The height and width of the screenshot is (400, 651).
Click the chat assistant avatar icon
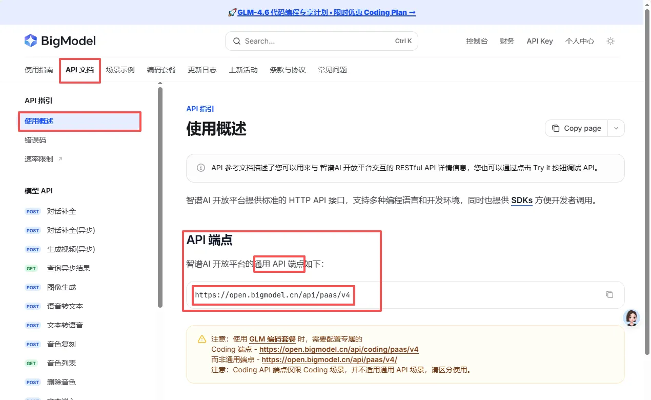click(x=632, y=318)
